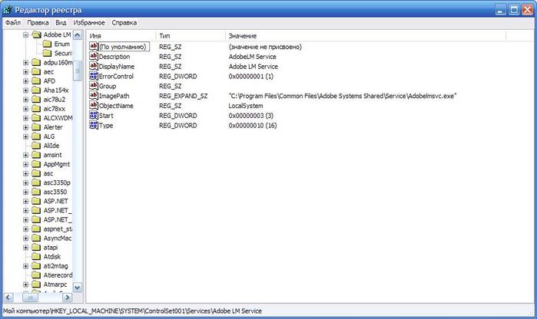Click the Enum subkey folder icon
Viewport: 537px width, 319px height.
coord(47,44)
